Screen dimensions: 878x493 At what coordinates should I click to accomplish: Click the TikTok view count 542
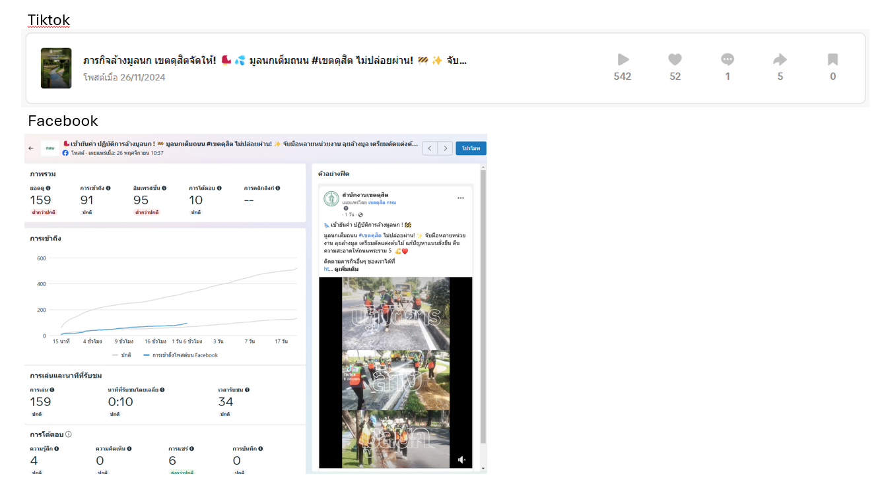623,76
